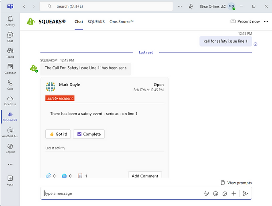Open Teams section in left rail

tap(10, 53)
